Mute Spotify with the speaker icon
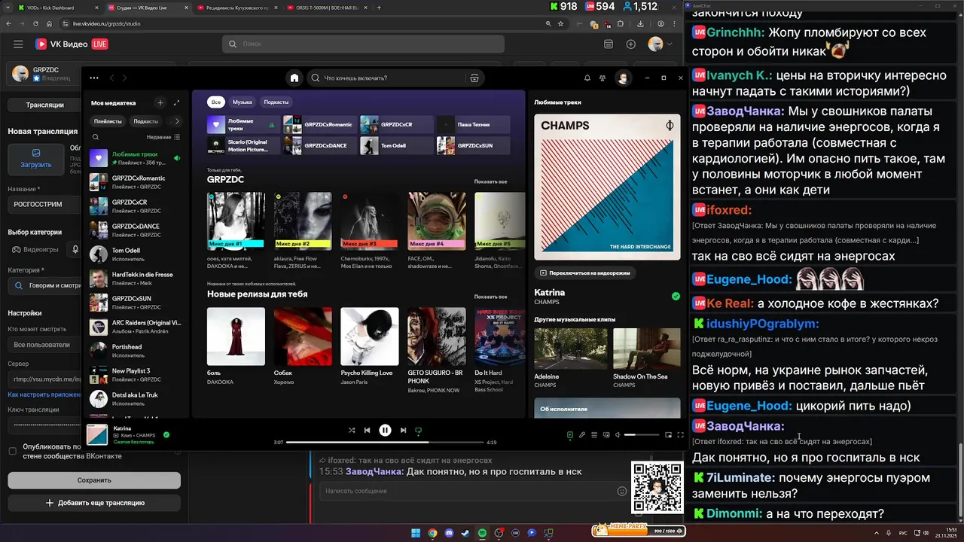This screenshot has height=542, width=964. (618, 434)
